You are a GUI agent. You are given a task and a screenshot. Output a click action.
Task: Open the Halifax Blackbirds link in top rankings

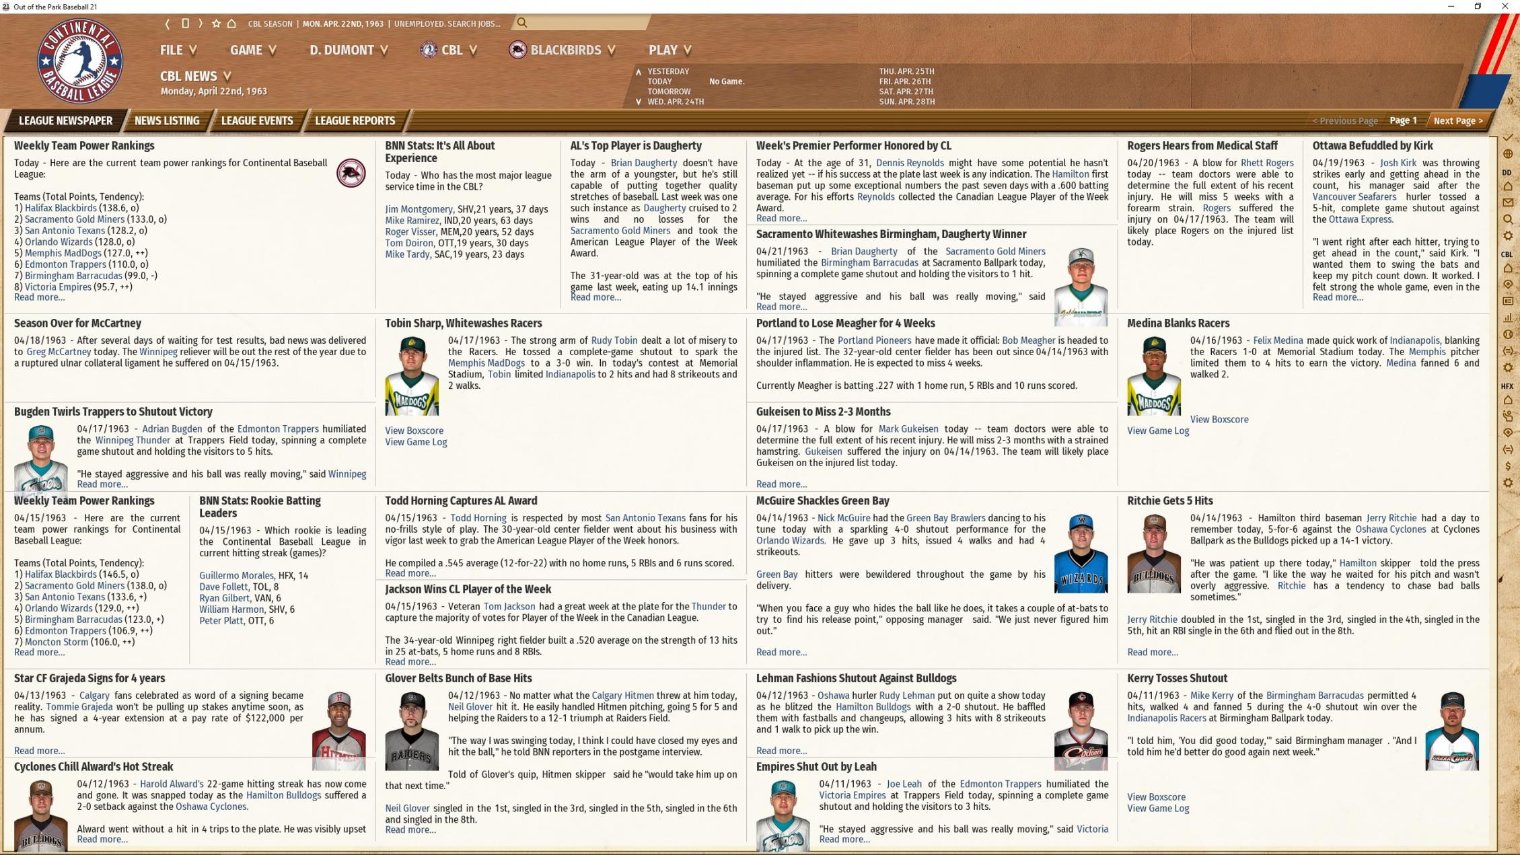click(x=61, y=209)
